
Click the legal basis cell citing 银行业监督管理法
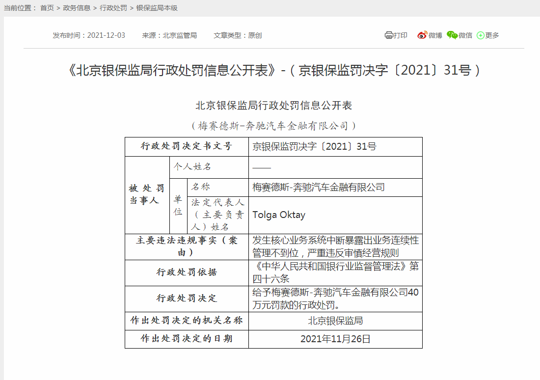[x=335, y=272]
